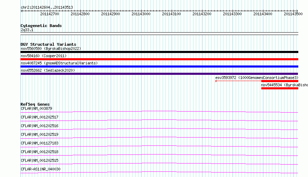Click the 2q33.1 band label

(27, 30)
